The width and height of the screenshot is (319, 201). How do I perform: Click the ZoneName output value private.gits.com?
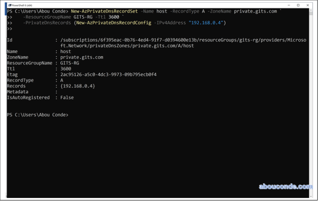pyautogui.click(x=82, y=57)
